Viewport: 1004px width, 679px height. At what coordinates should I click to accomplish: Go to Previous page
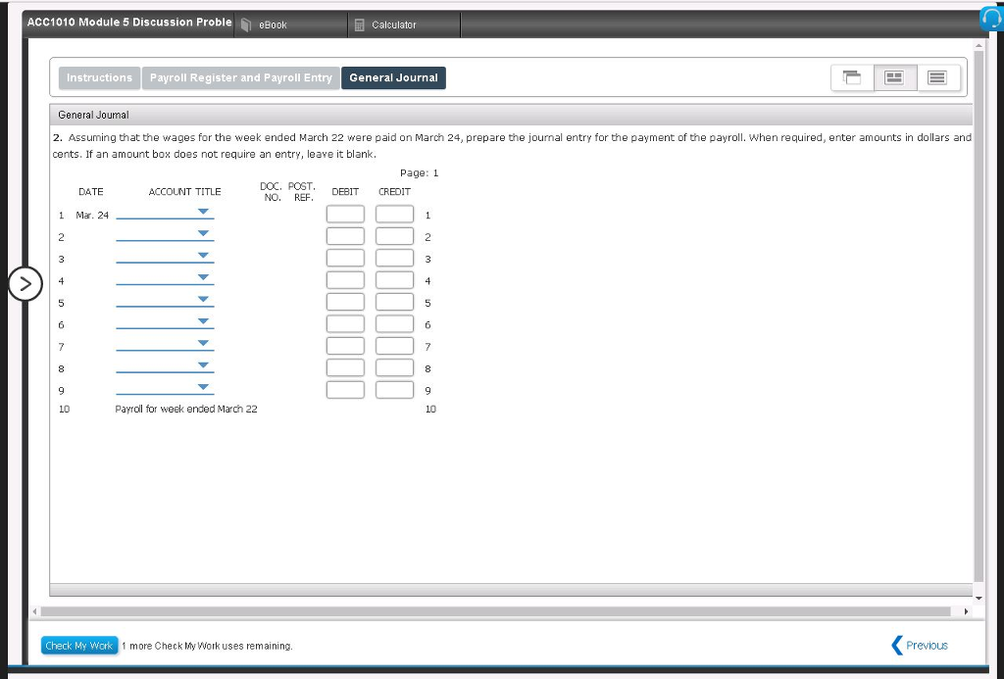coord(920,645)
